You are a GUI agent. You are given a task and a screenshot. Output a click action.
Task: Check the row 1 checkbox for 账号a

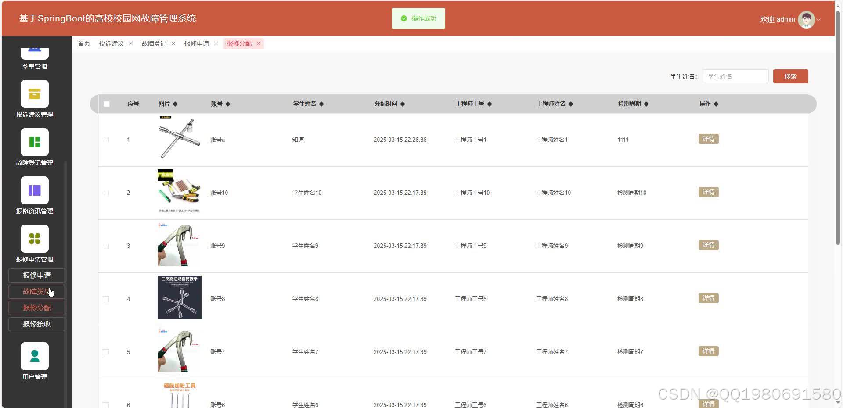[x=106, y=140]
